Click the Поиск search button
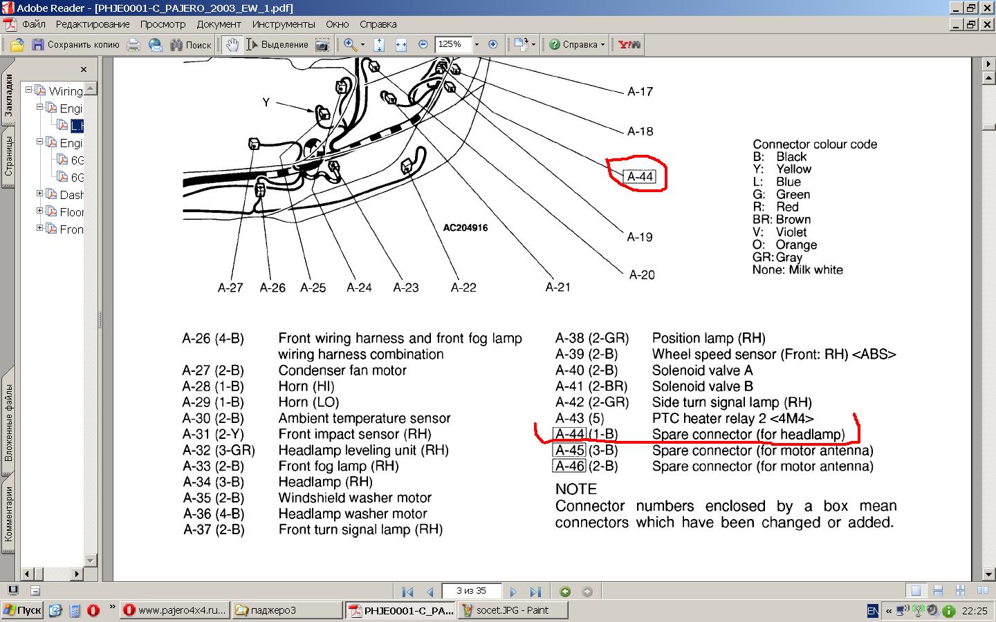The width and height of the screenshot is (996, 622). point(191,45)
